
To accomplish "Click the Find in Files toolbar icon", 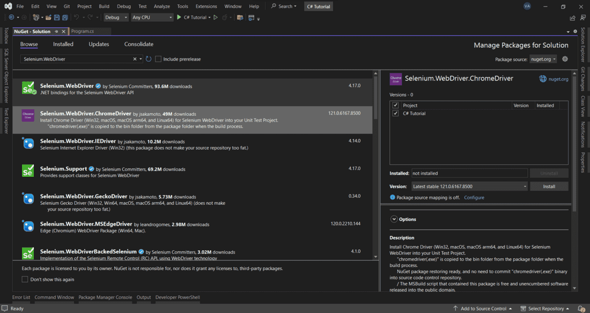I will [240, 17].
